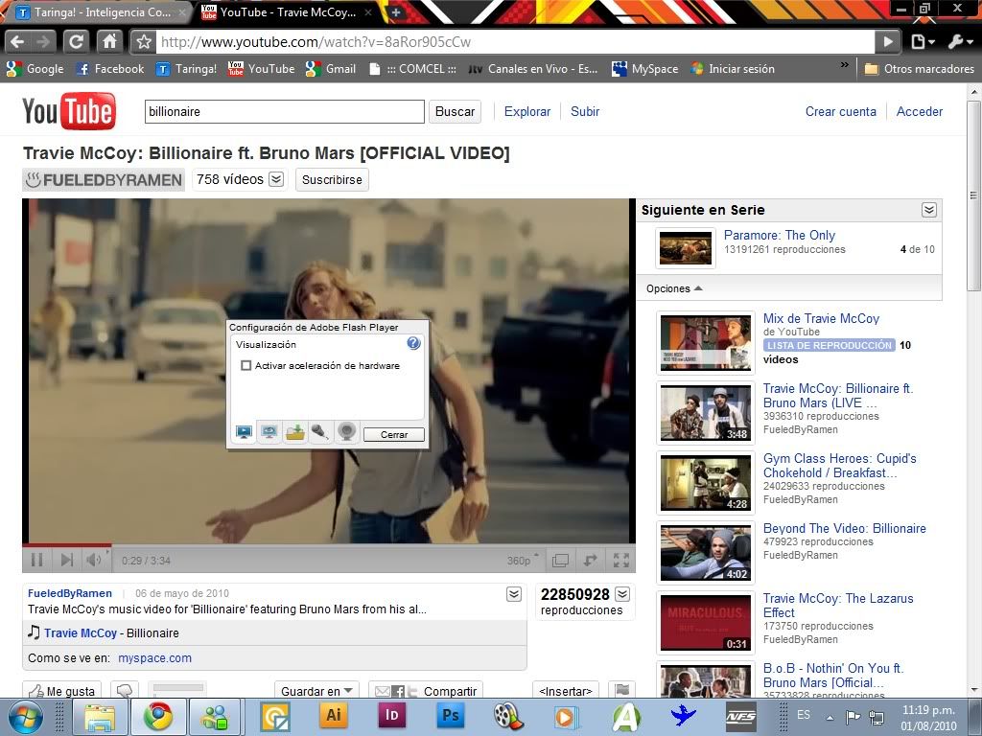Select the Flash display settings tab icon
982x736 pixels.
[244, 432]
